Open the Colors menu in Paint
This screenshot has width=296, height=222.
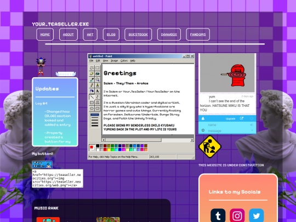(124, 61)
